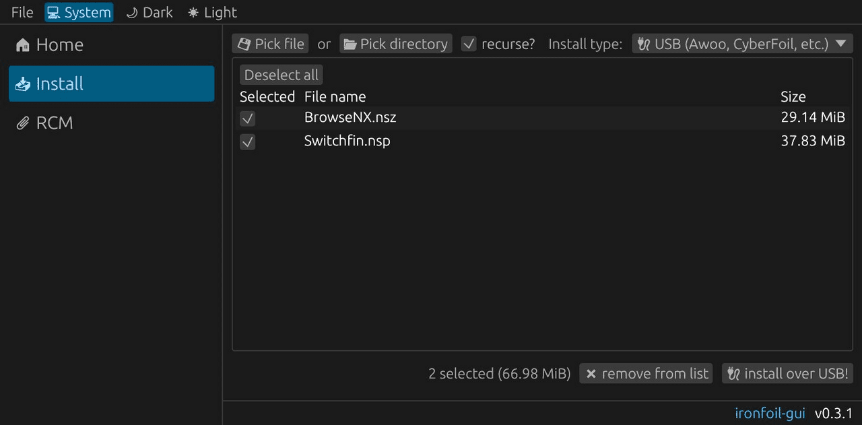Uncheck the Switchfin.nsp file checkbox
Screen dimensions: 862x425
[x=248, y=142]
